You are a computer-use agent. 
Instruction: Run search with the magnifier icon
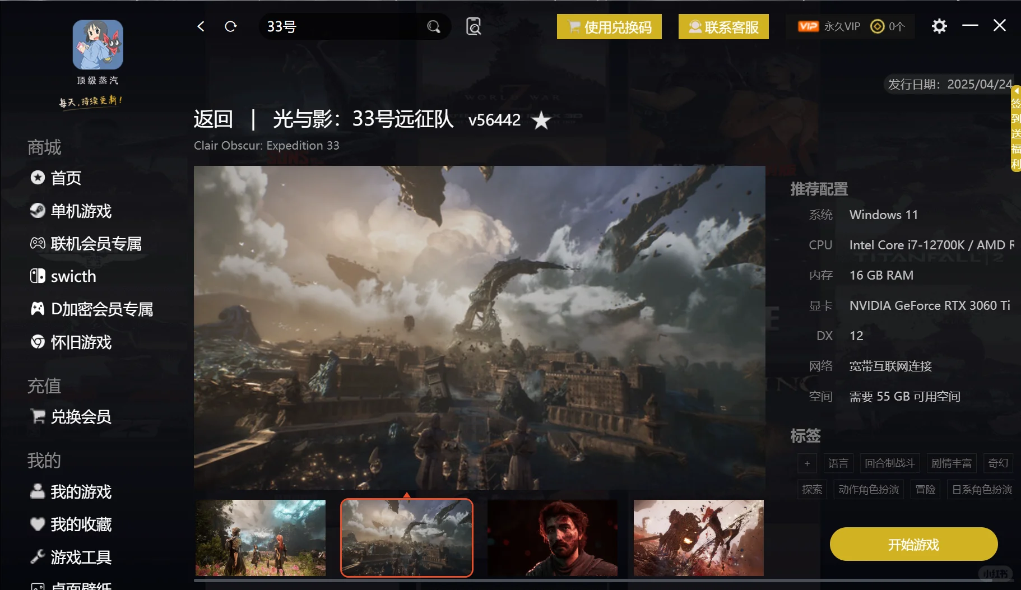433,26
